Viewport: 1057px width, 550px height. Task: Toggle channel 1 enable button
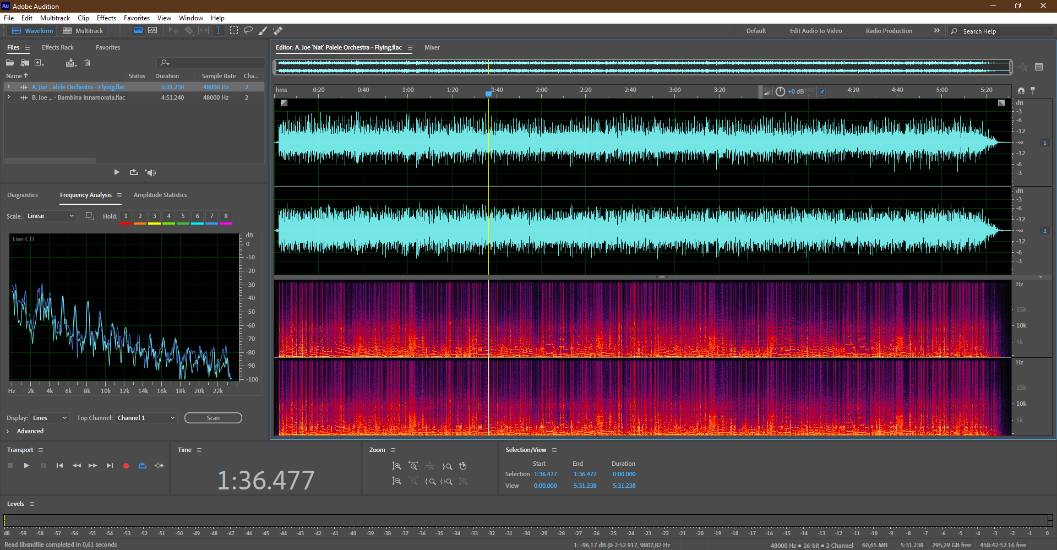coord(1044,143)
